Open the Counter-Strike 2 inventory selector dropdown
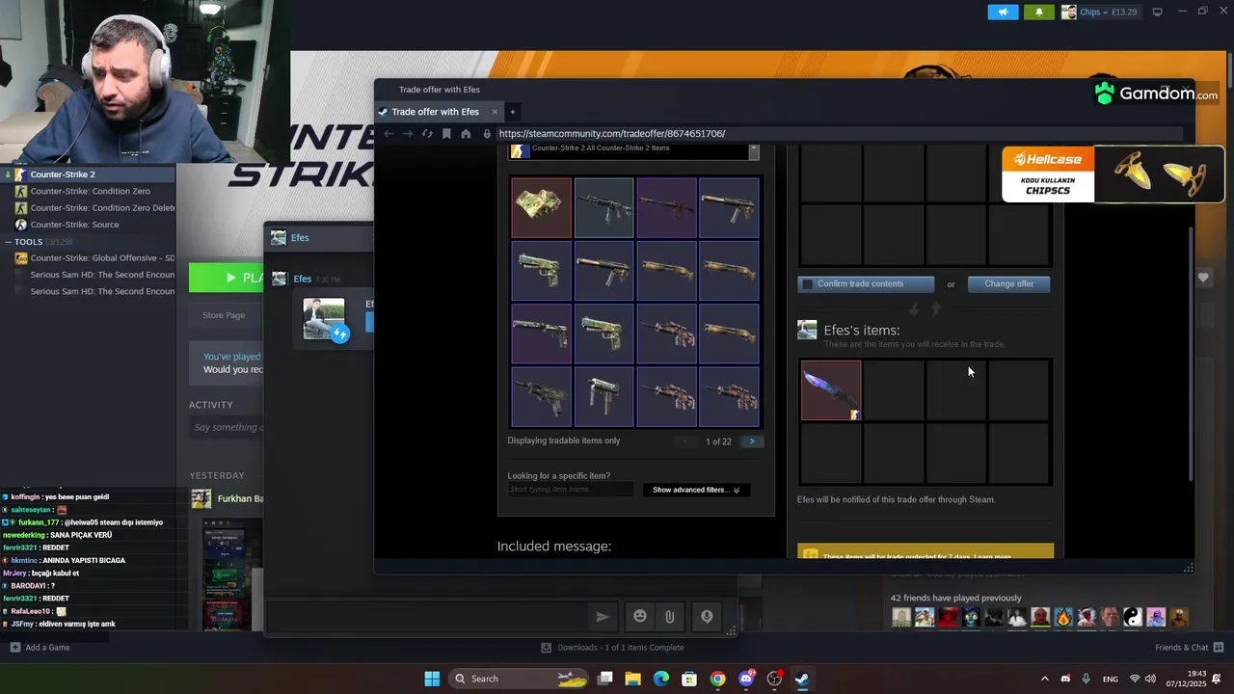This screenshot has width=1234, height=694. click(754, 151)
